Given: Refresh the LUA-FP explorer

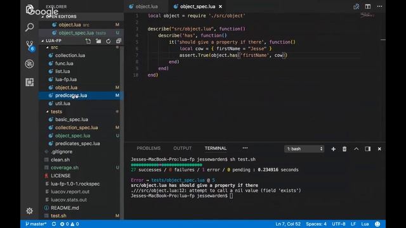Looking at the screenshot, I should coord(108,41).
